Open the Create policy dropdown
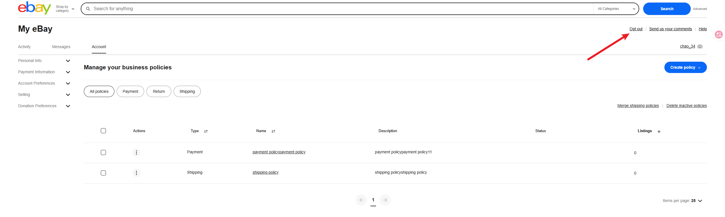The height and width of the screenshot is (217, 725). (x=685, y=67)
